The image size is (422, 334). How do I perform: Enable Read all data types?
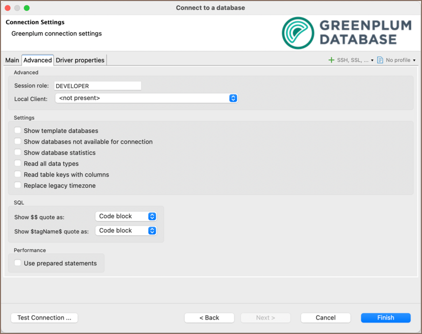pyautogui.click(x=18, y=163)
